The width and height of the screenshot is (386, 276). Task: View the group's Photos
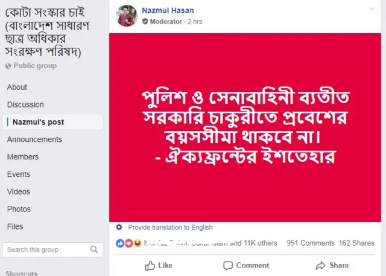(19, 209)
